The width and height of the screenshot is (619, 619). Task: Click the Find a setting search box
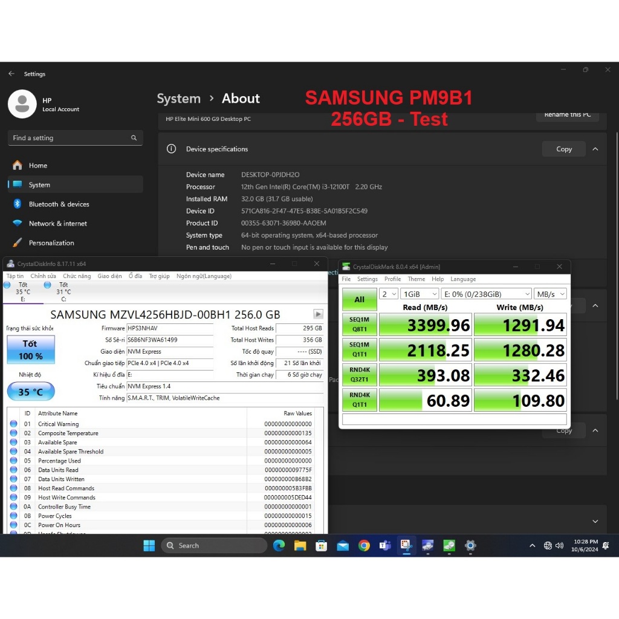tap(75, 138)
